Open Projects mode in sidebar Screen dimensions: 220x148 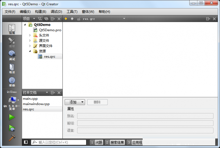(x=12, y=68)
